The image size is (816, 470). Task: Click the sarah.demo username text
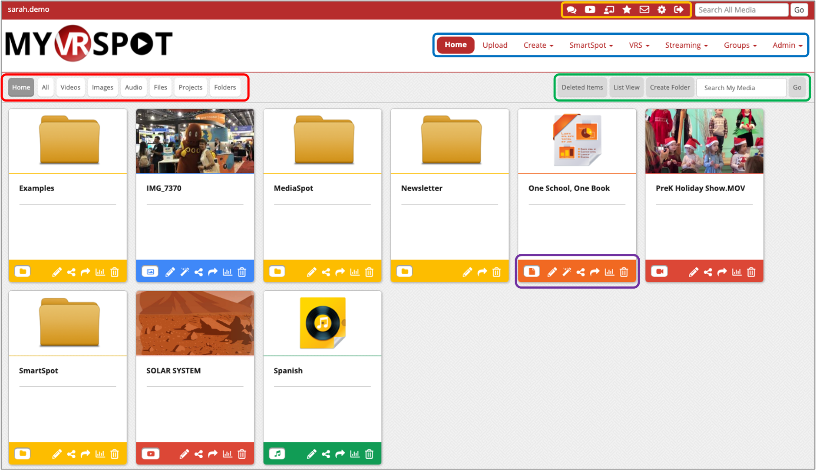(29, 9)
